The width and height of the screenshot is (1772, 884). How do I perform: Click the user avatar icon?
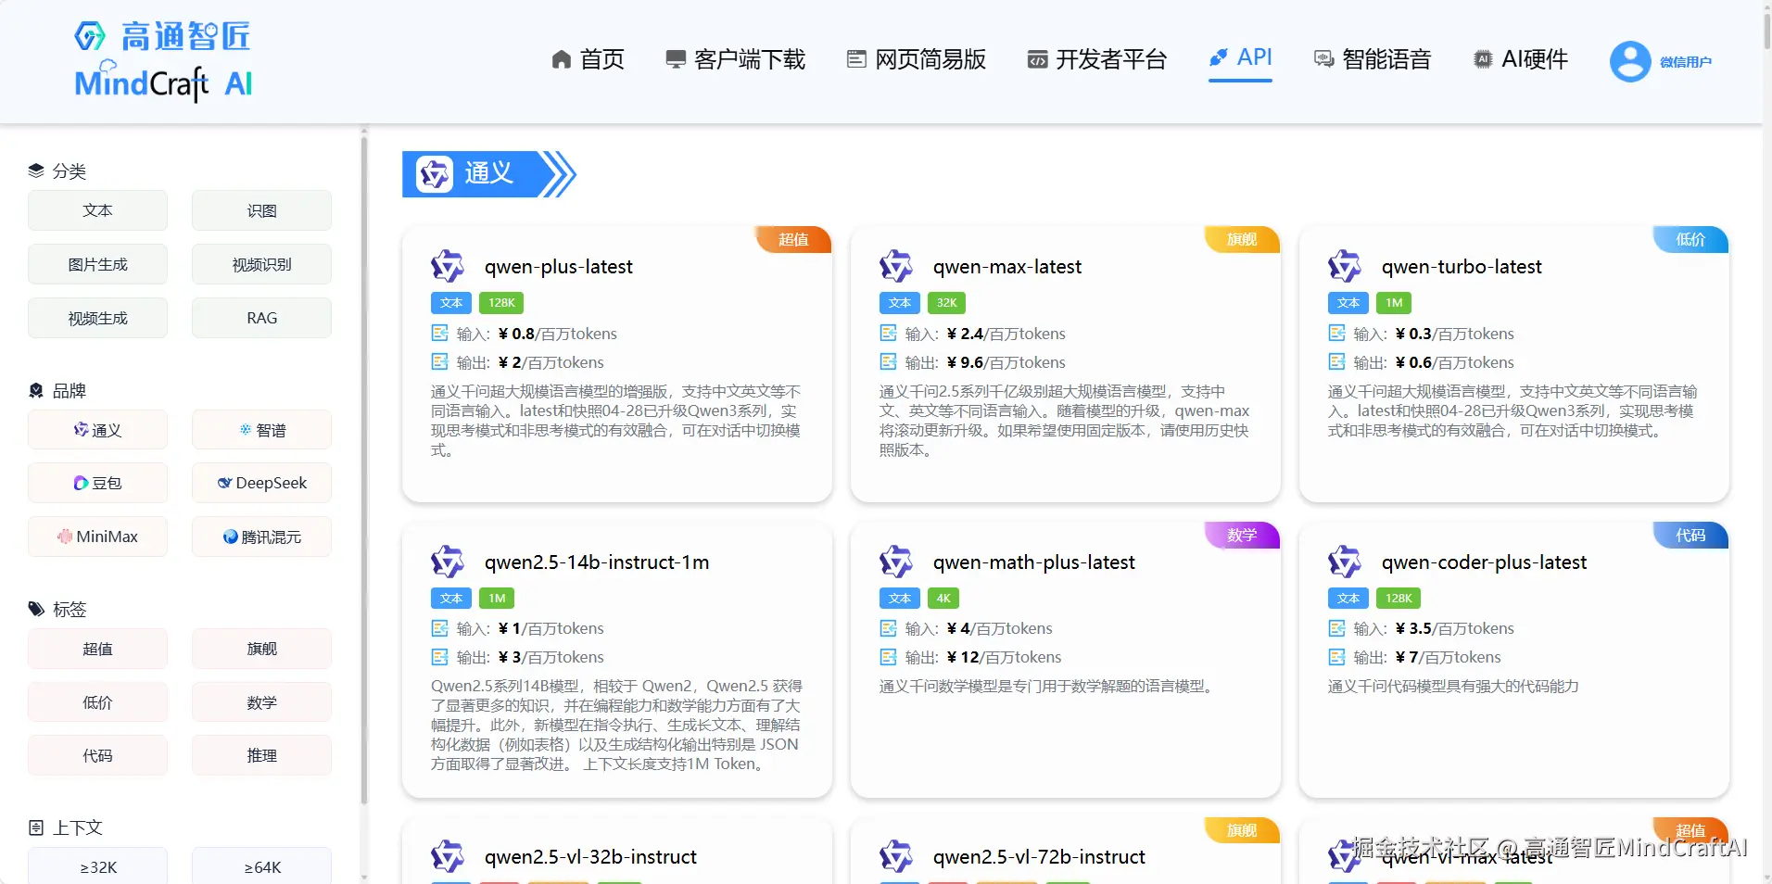point(1630,62)
